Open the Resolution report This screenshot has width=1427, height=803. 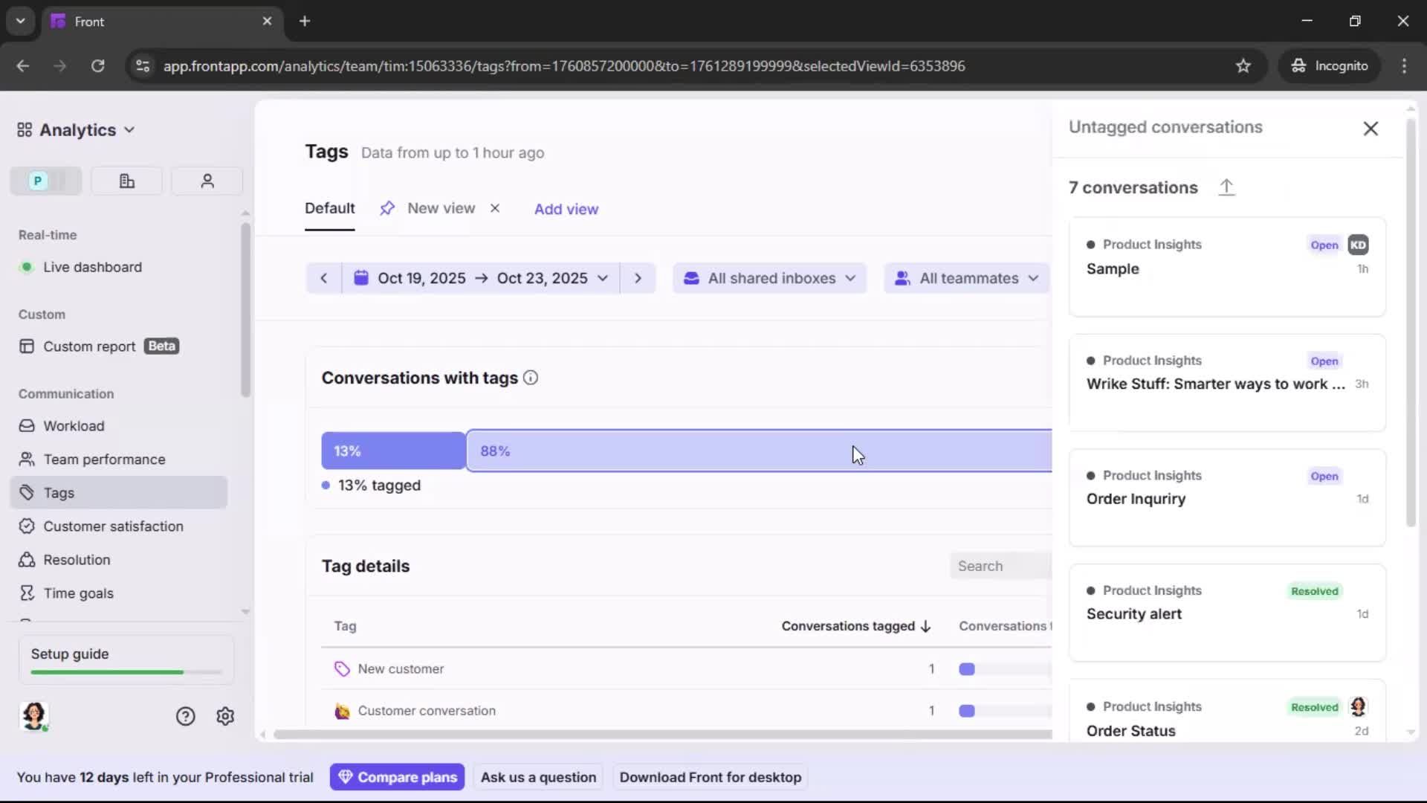point(76,559)
